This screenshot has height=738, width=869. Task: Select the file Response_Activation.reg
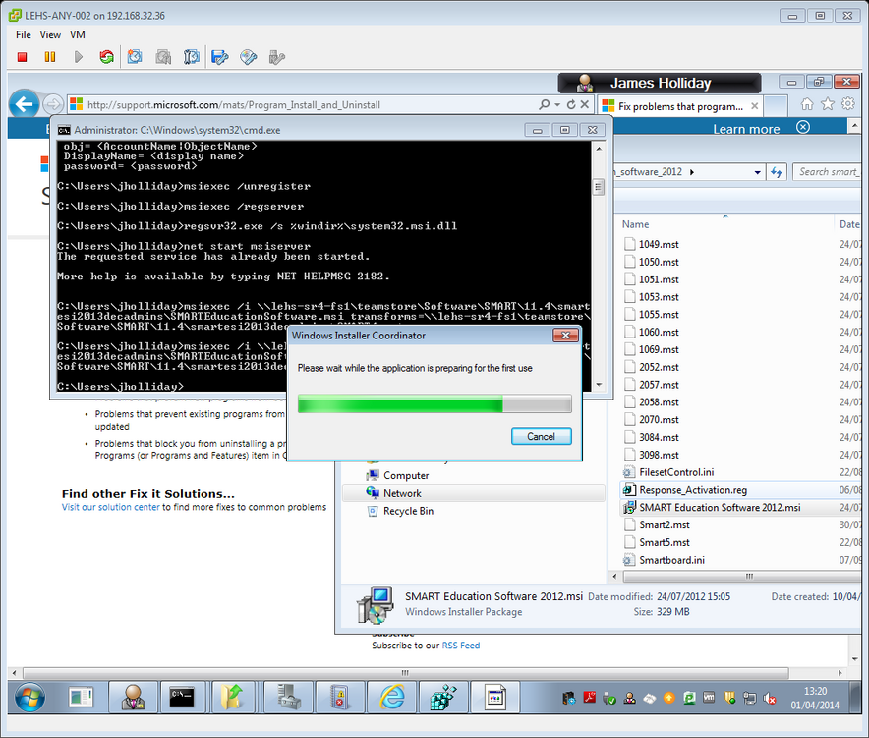tap(740, 490)
